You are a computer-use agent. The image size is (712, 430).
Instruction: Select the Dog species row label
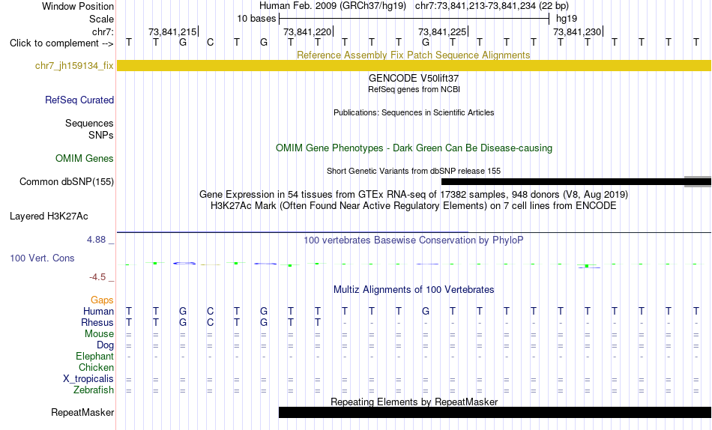point(105,345)
